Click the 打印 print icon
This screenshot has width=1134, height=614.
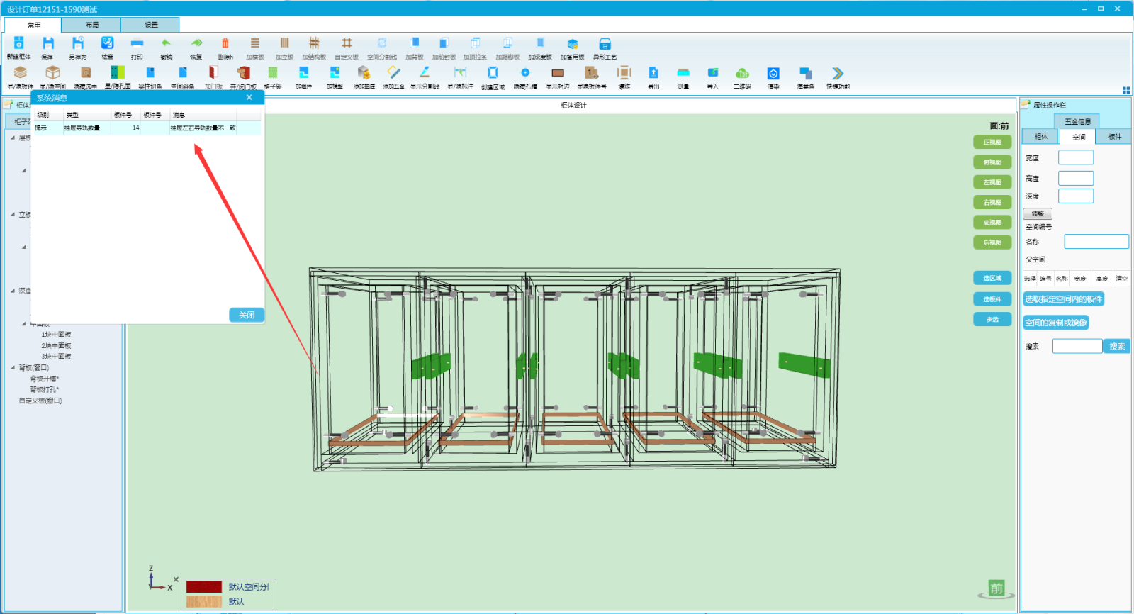click(x=137, y=44)
